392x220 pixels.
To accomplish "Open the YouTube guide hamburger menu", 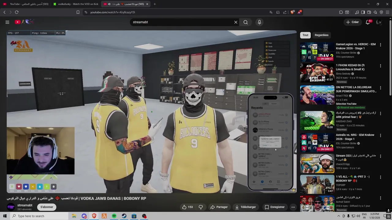I will pos(7,22).
